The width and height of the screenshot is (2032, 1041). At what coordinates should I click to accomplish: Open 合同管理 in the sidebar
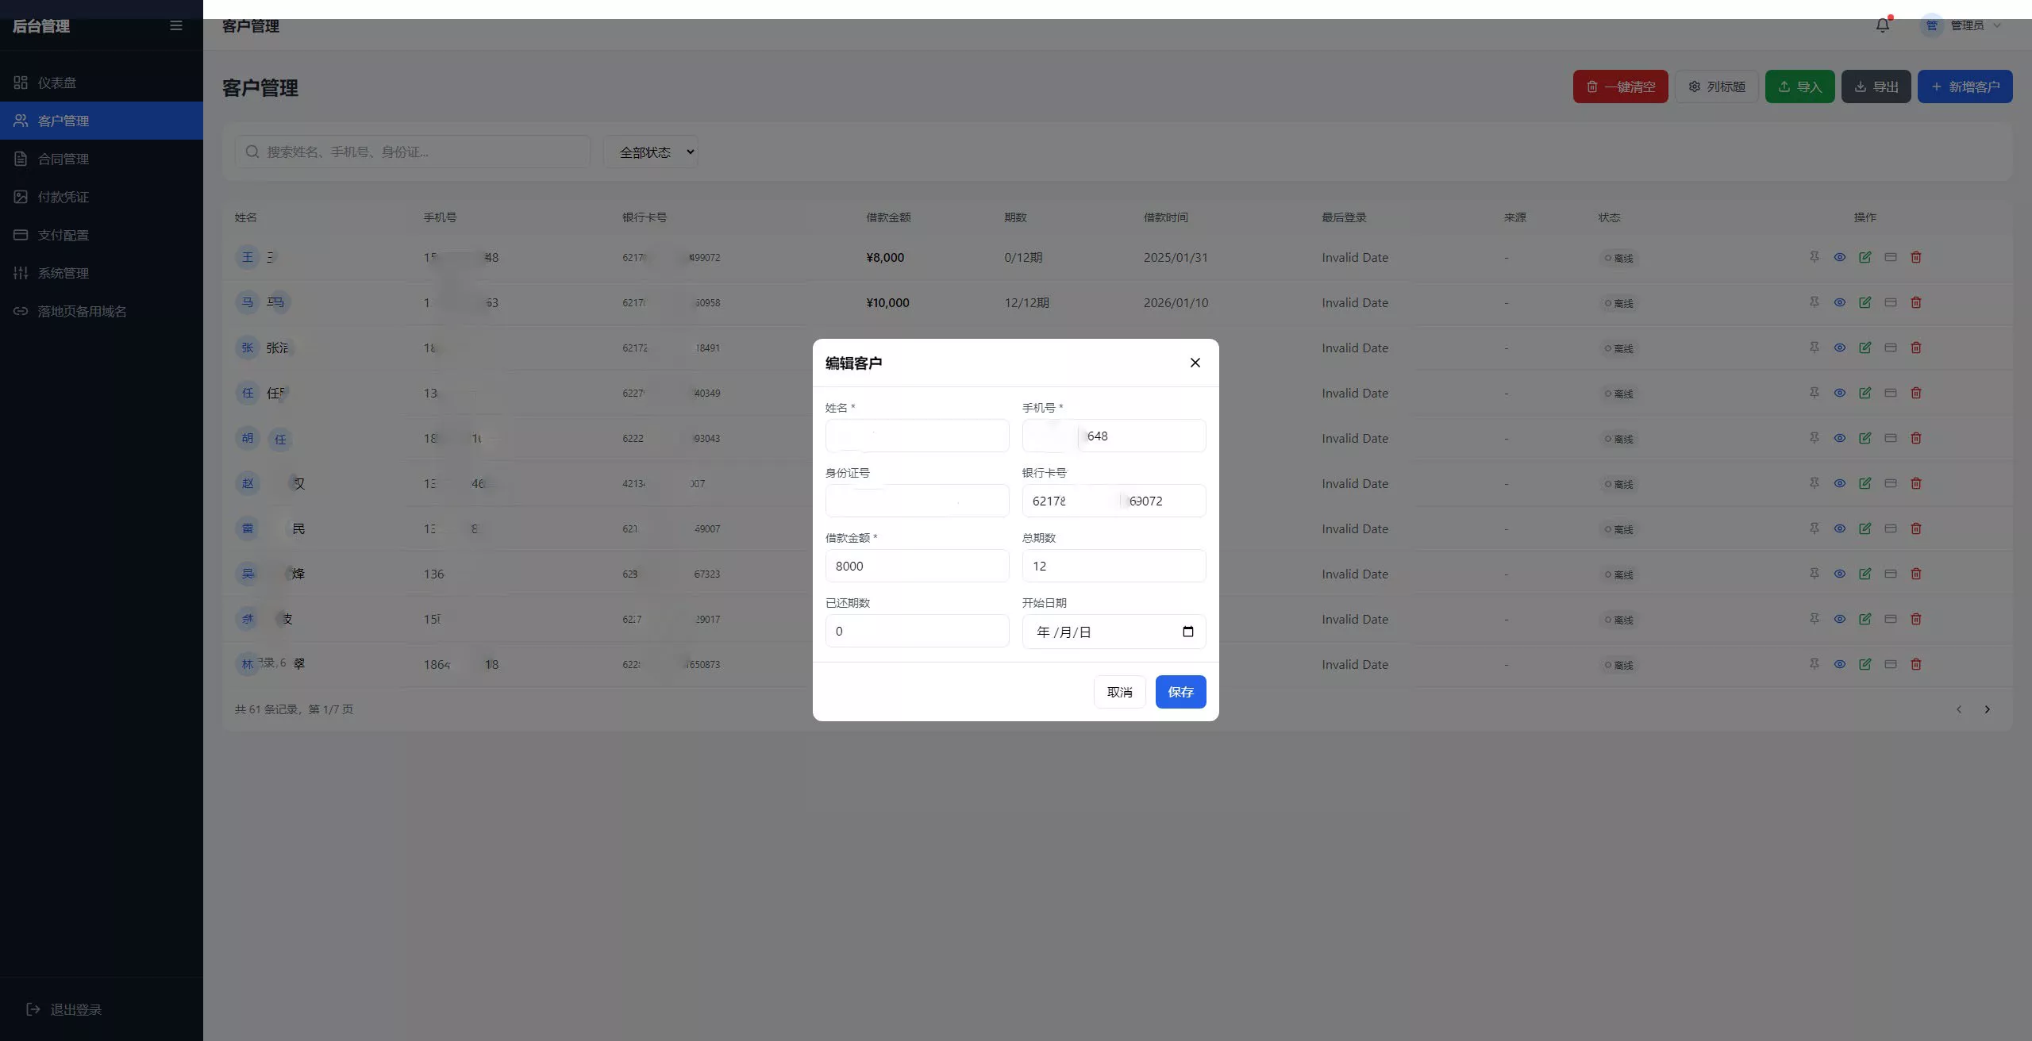[63, 159]
